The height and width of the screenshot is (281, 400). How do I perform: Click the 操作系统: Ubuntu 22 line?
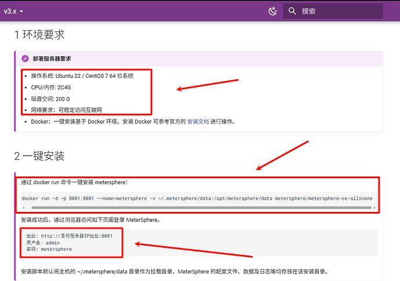click(x=82, y=76)
